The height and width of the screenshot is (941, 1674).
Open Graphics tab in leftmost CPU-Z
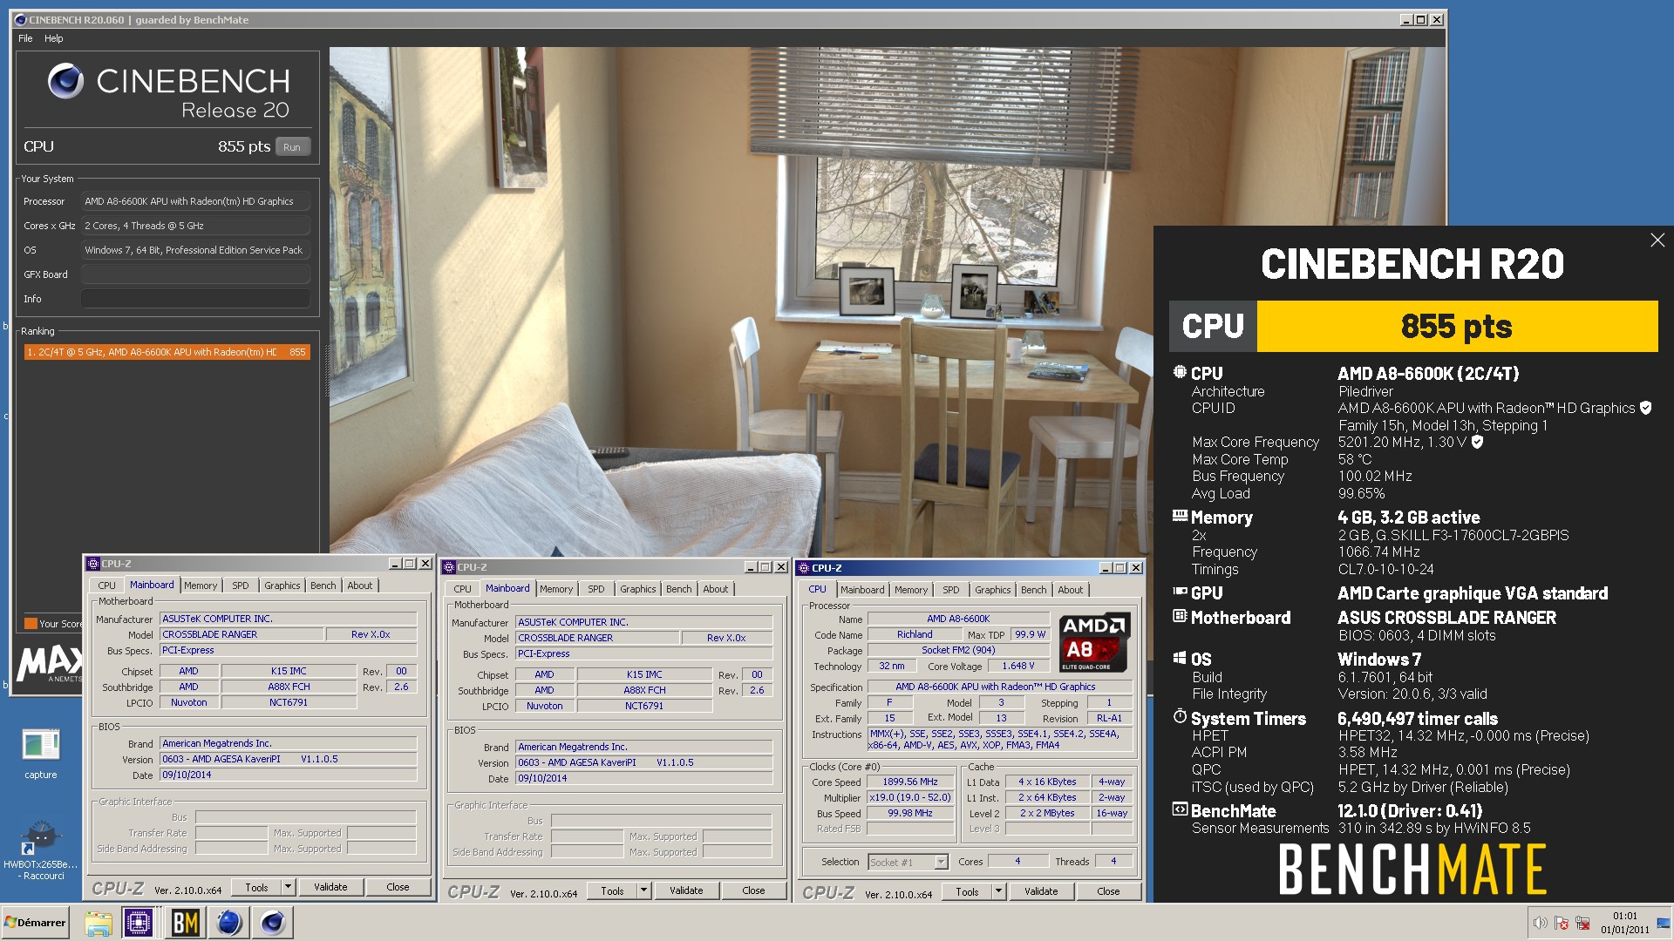coord(282,586)
